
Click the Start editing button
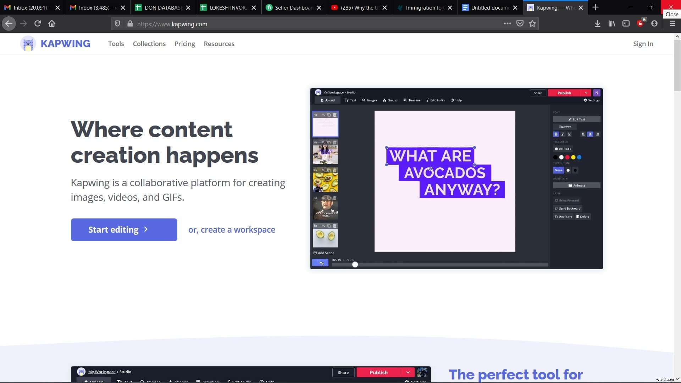124,229
